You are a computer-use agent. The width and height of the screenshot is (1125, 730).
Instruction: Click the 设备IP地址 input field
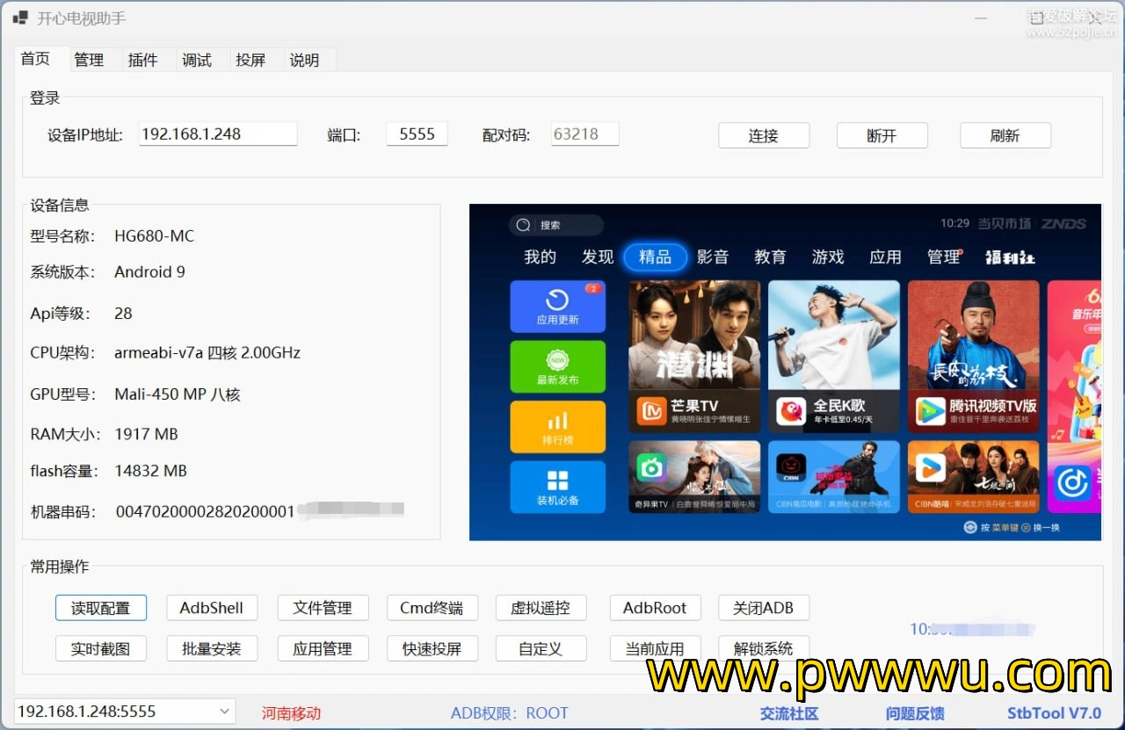(x=218, y=134)
